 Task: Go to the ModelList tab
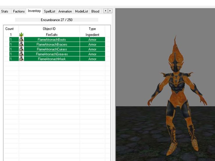[81, 11]
